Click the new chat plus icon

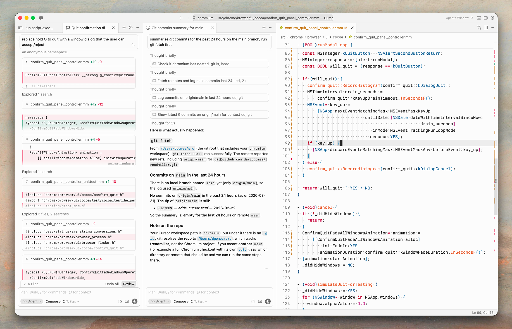pyautogui.click(x=124, y=28)
